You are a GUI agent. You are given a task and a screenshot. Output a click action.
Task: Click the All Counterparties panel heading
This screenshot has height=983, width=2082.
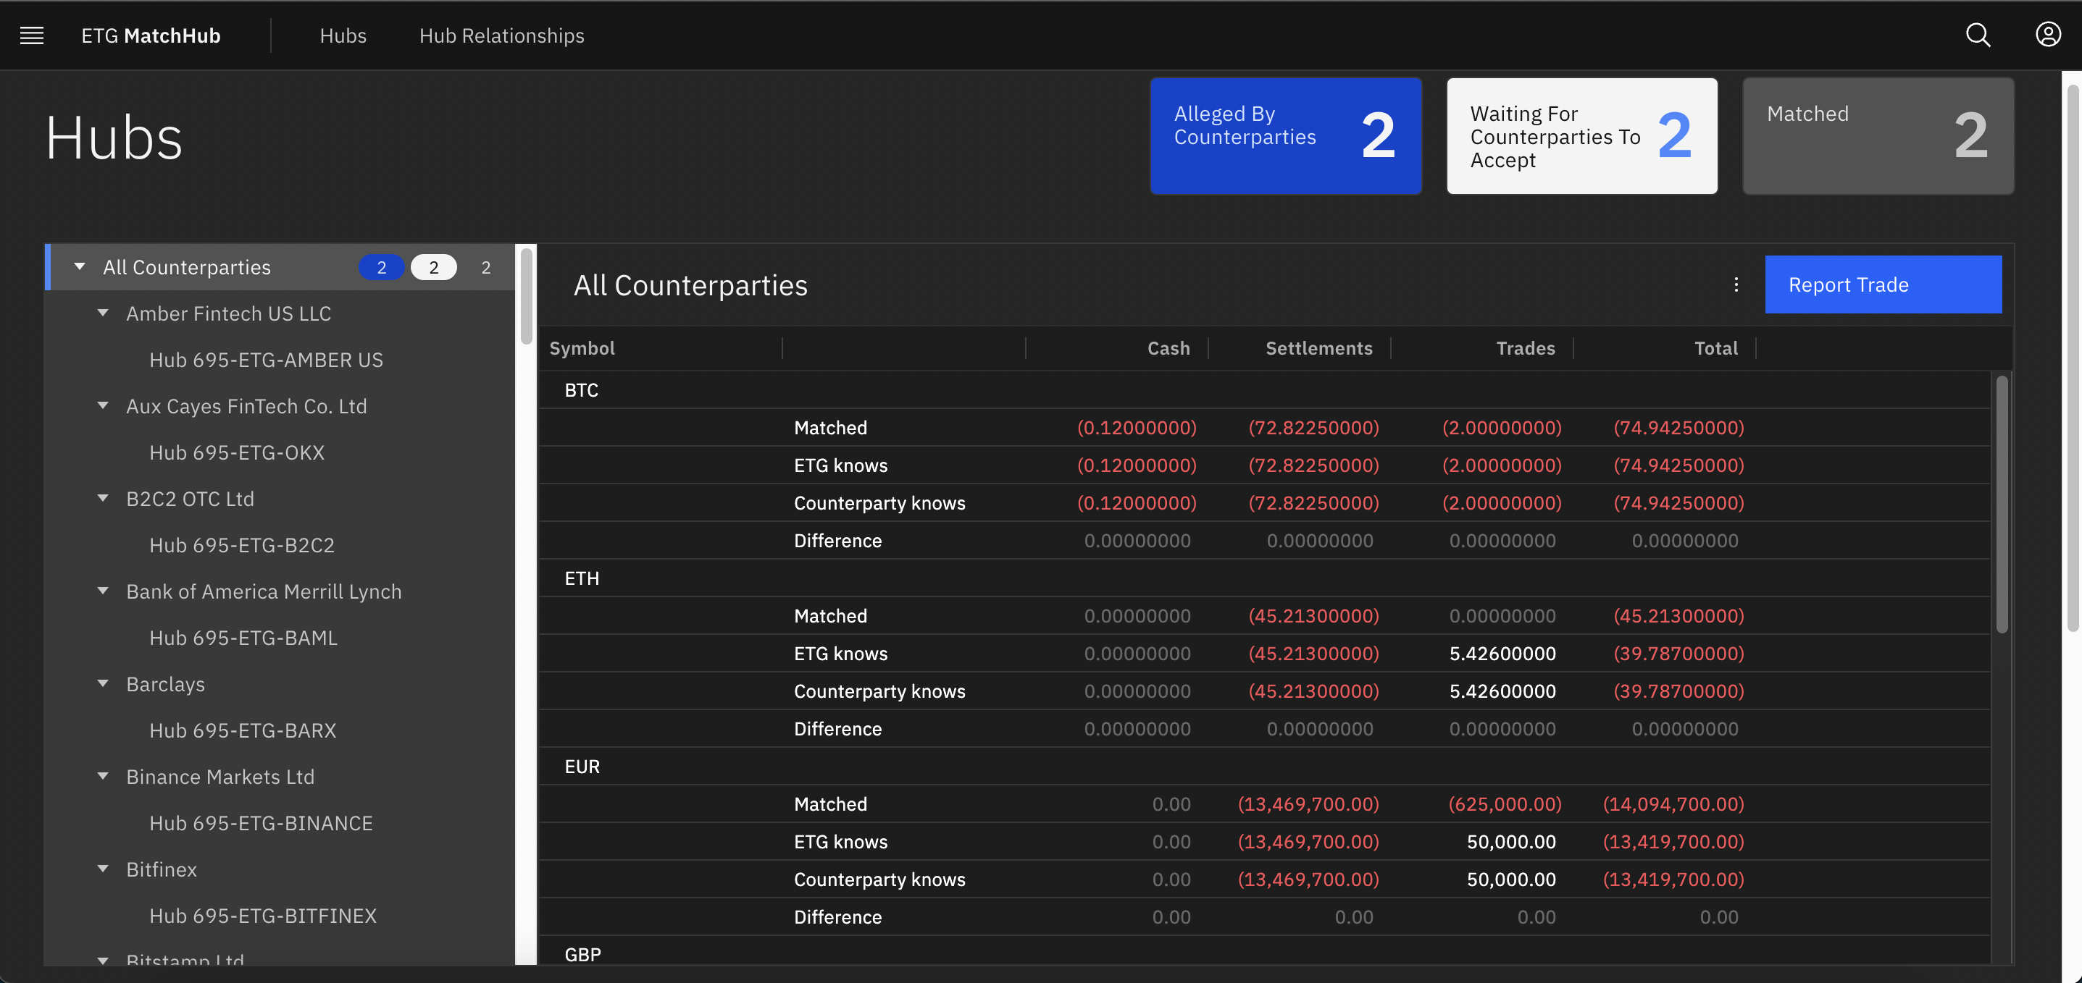(690, 285)
